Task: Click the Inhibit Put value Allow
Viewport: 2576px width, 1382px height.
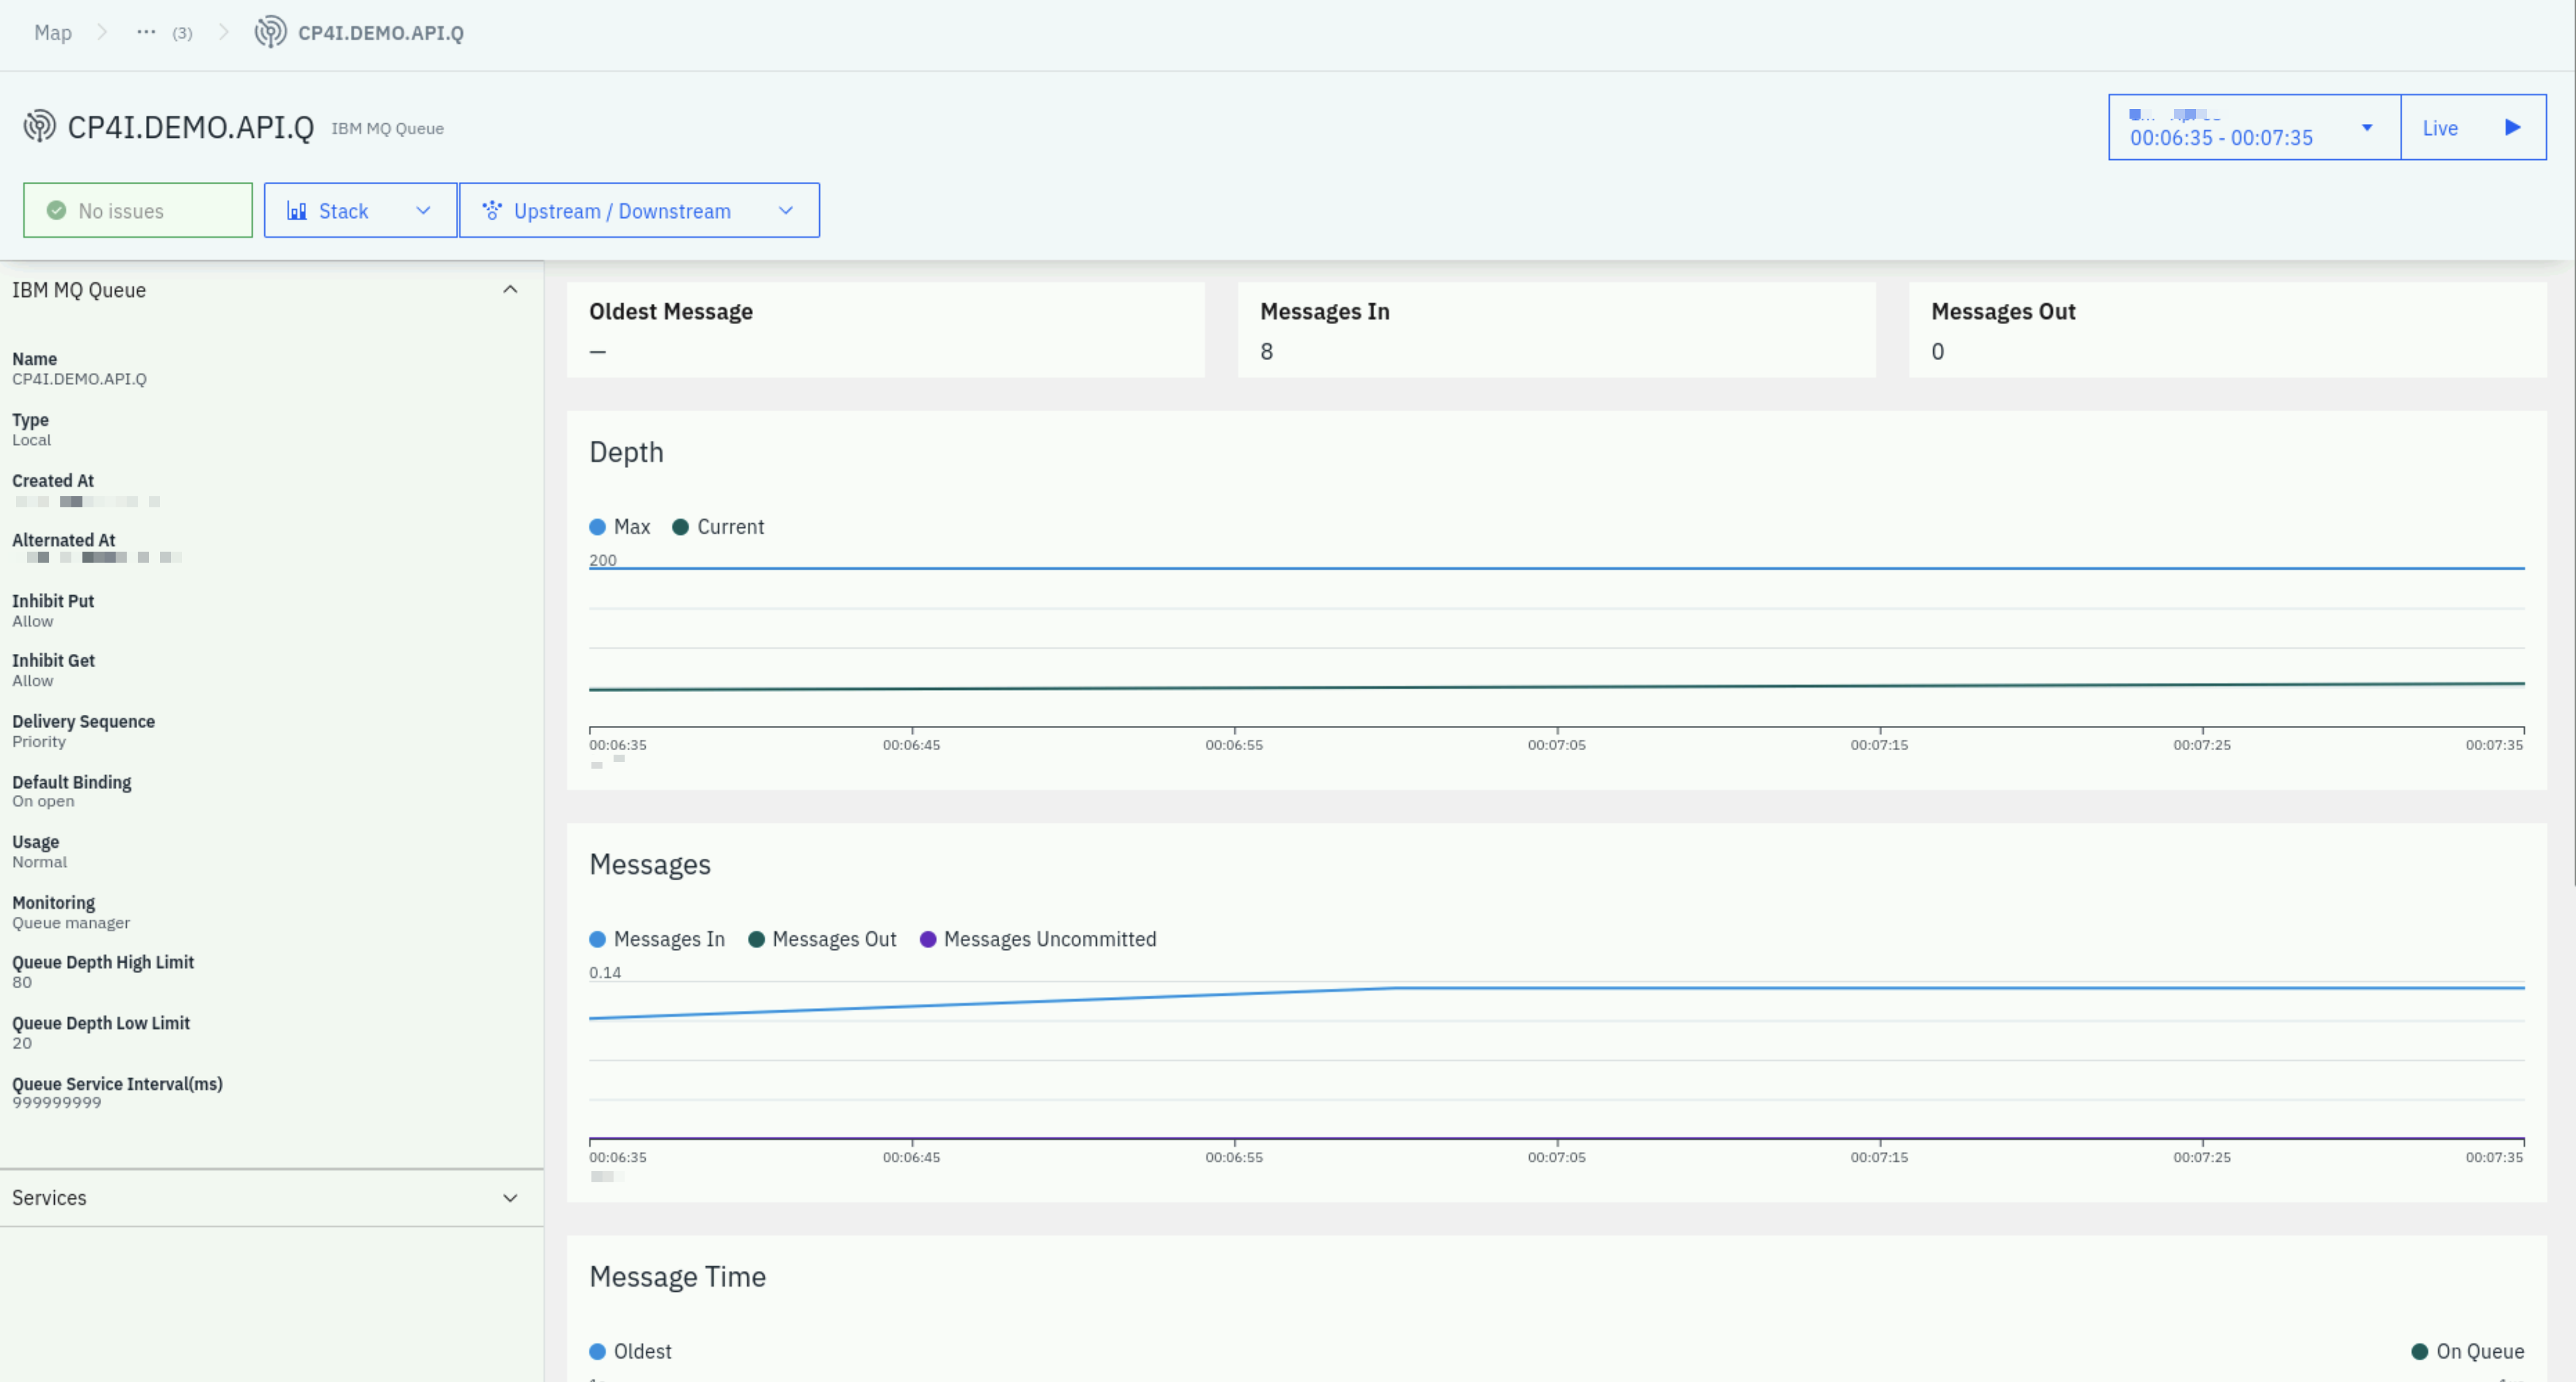Action: coord(32,621)
